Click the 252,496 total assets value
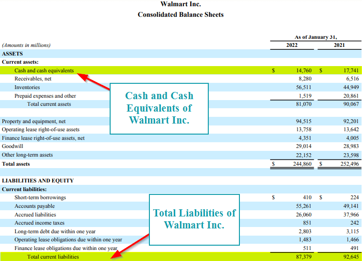Viewport: 362px width, 261px height. pos(350,164)
